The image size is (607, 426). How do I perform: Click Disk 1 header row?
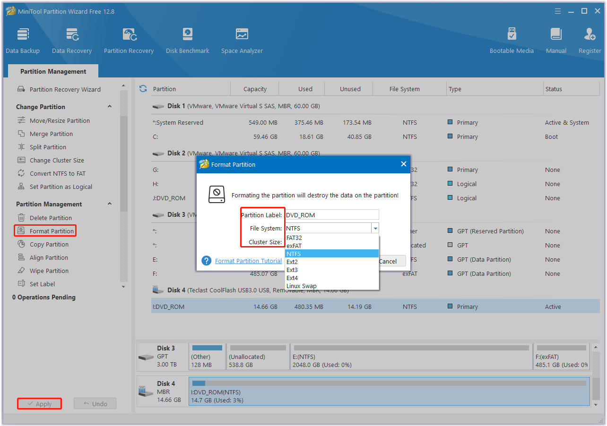point(375,106)
